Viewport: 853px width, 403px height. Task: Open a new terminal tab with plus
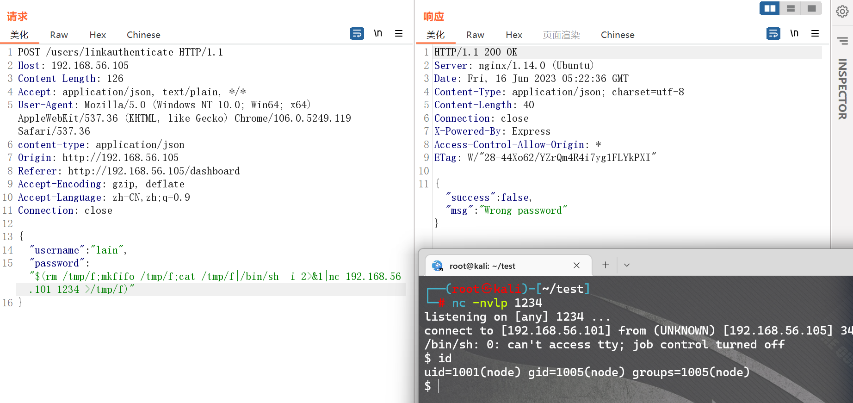coord(606,265)
